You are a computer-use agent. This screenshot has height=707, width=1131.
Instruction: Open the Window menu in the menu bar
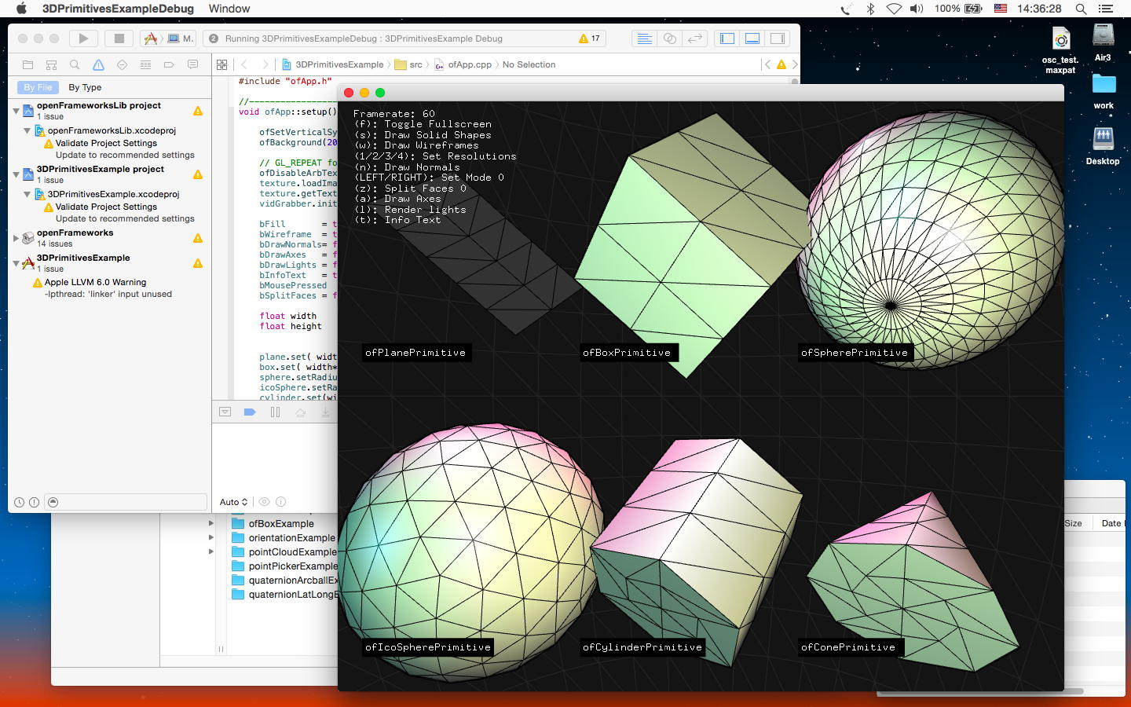229,9
